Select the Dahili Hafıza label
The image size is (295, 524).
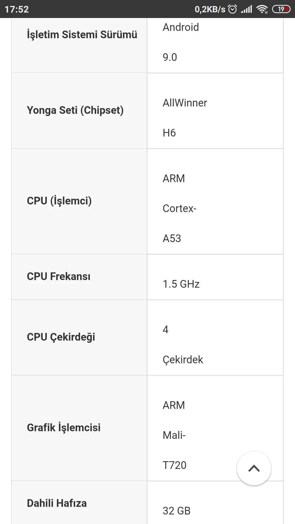click(x=57, y=503)
